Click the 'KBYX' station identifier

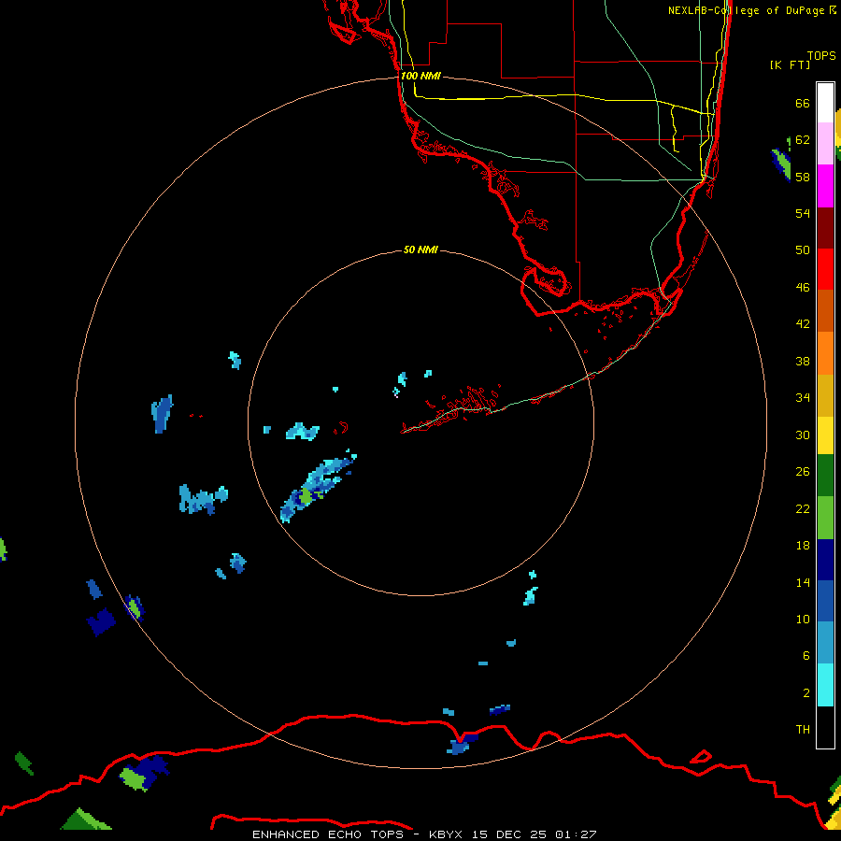point(446,834)
